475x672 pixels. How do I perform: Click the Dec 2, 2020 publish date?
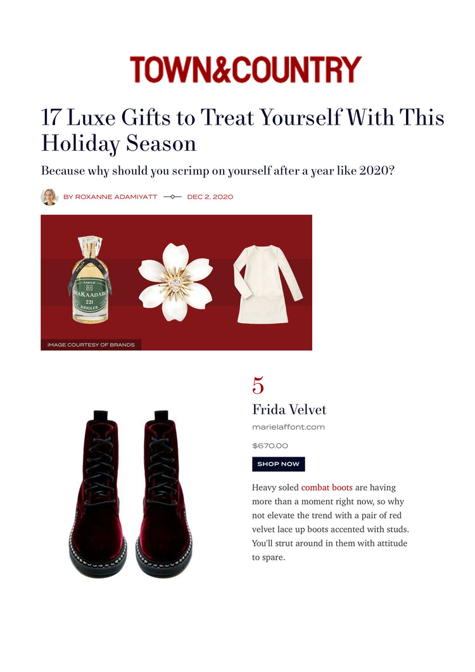click(x=210, y=197)
